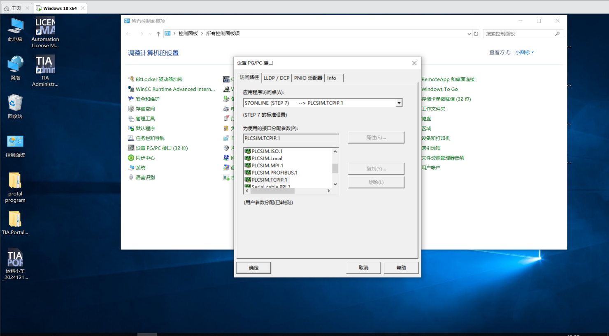Image resolution: width=609 pixels, height=336 pixels.
Task: Select PLCSIM.PROFIBUS.1 in the interface list
Action: (x=274, y=173)
